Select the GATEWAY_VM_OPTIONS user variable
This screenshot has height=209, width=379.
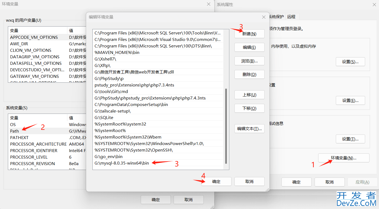48,76
